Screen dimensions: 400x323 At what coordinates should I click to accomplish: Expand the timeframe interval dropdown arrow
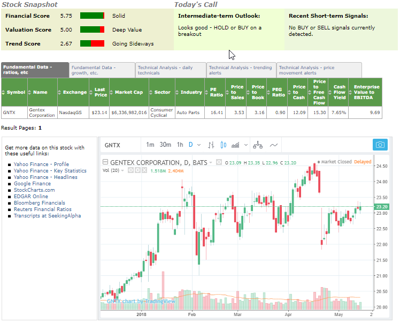tap(199, 145)
